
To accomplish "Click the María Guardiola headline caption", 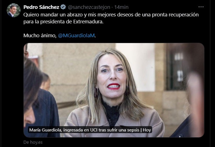I will 90,130.
